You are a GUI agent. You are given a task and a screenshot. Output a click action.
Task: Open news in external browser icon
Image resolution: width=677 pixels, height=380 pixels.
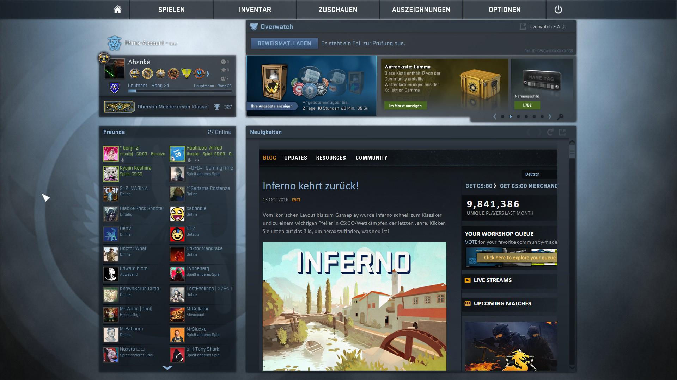pos(562,132)
